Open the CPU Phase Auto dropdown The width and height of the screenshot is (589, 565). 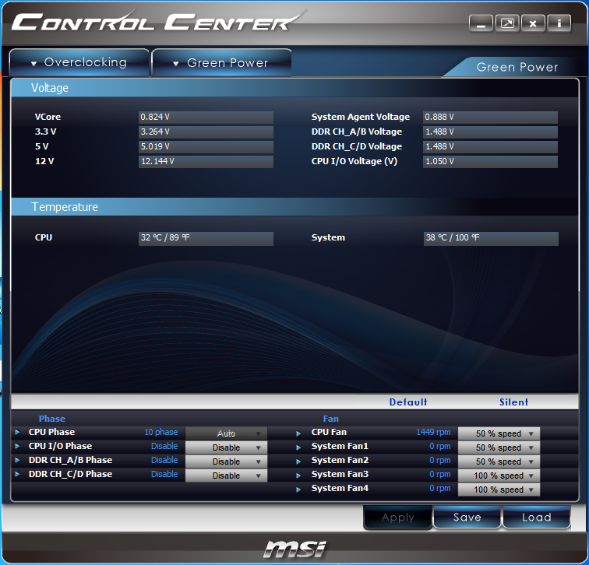[x=226, y=433]
